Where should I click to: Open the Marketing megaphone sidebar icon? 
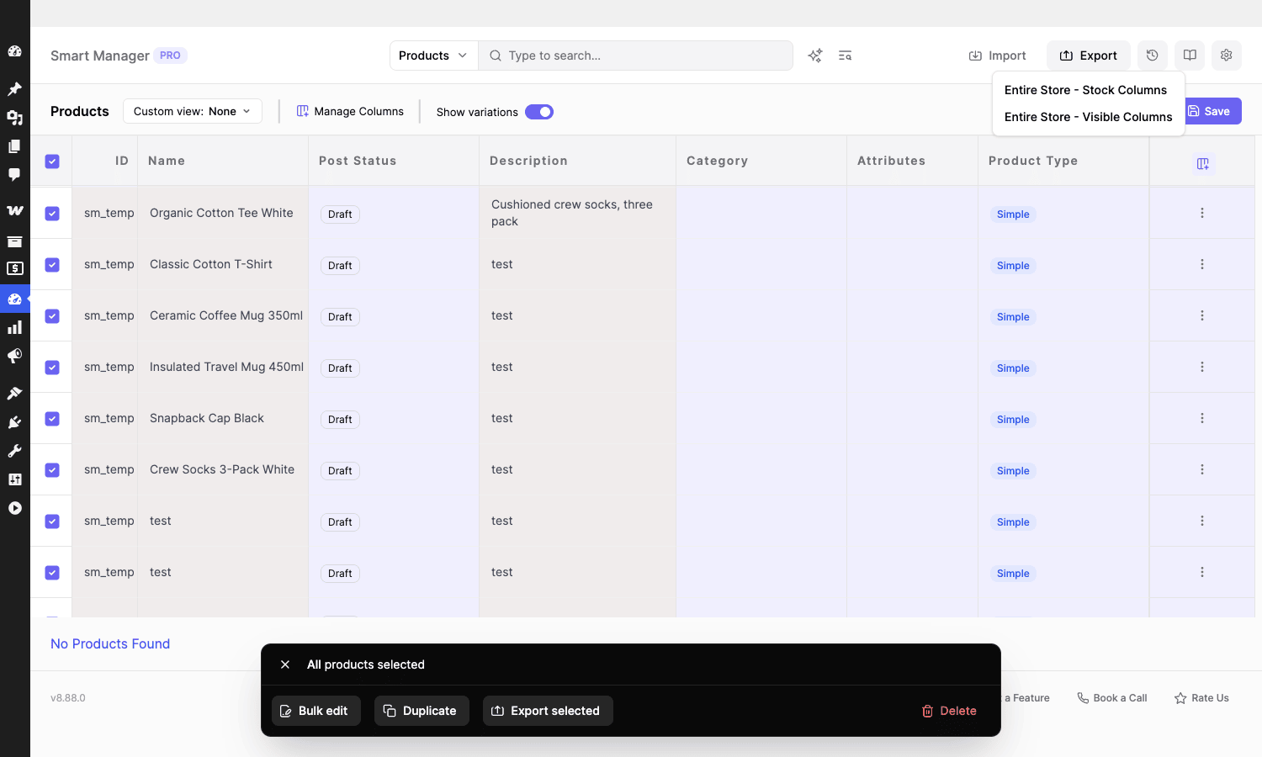(x=14, y=357)
